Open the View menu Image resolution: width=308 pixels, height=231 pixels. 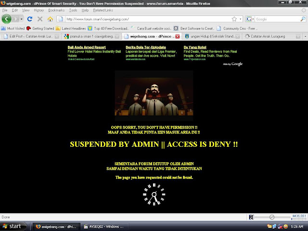click(x=26, y=10)
